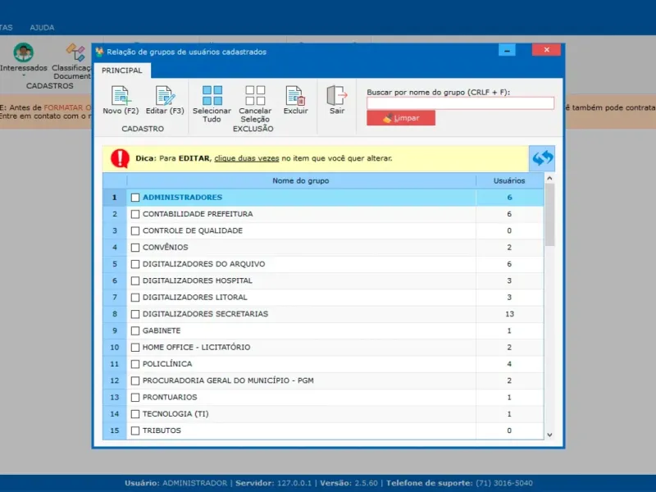Screen dimensions: 656x492
Task: Click the Excluir trash icon
Action: pyautogui.click(x=295, y=96)
